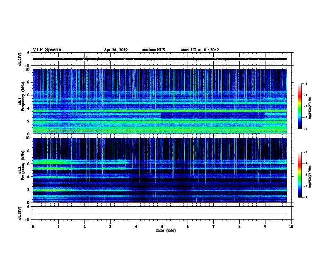Click the "9" tick on the time axis
The width and height of the screenshot is (328, 254).
[265, 227]
